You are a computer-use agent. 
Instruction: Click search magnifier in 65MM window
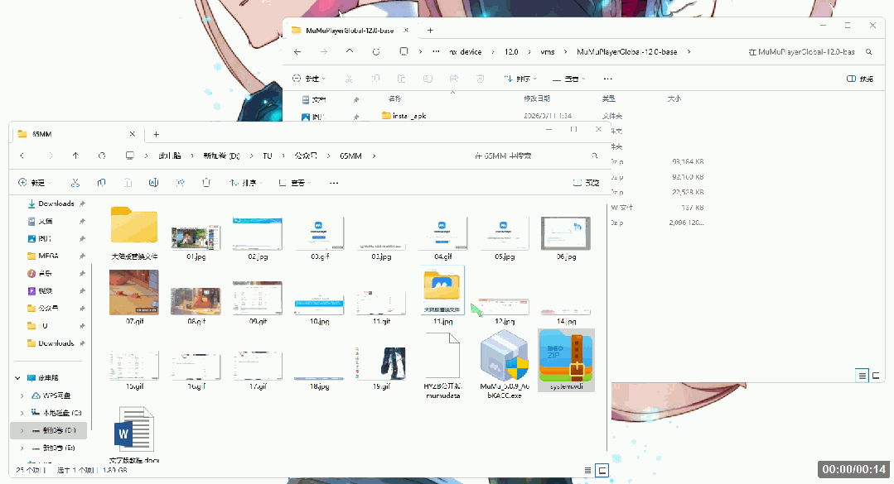tap(595, 156)
